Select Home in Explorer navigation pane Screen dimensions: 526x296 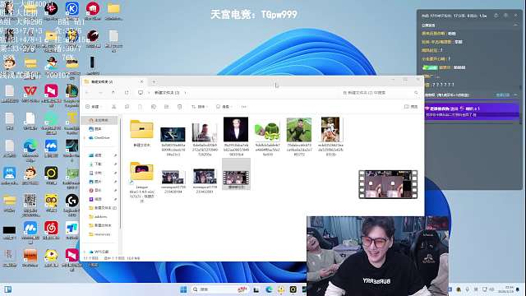(x=99, y=120)
